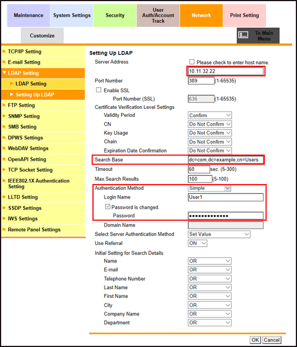Screen dimensions: 297x347
Task: Click the Login Name field User1
Action: (226, 197)
